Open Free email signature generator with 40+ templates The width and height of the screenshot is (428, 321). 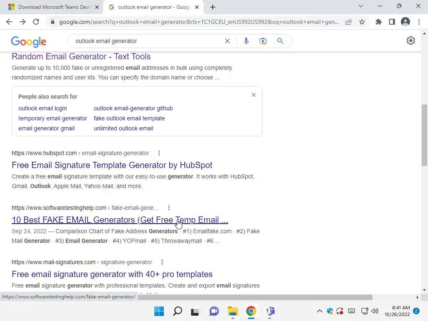pyautogui.click(x=112, y=274)
